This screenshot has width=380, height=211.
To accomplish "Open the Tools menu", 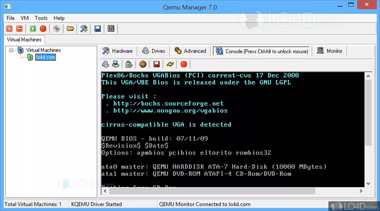I will (x=41, y=18).
